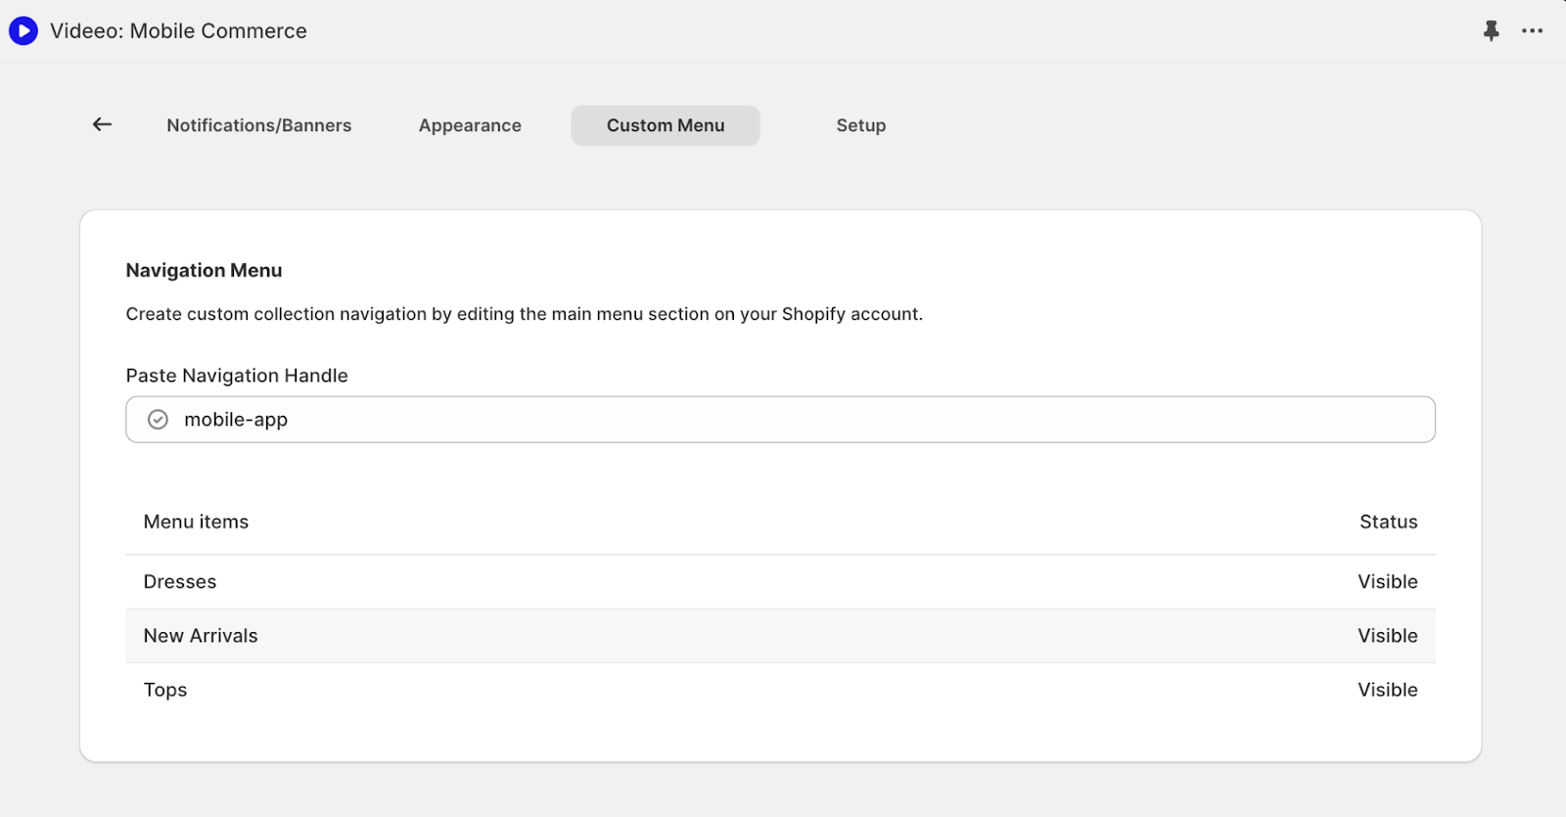Go back using the left arrow
Viewport: 1566px width, 817px height.
102,124
